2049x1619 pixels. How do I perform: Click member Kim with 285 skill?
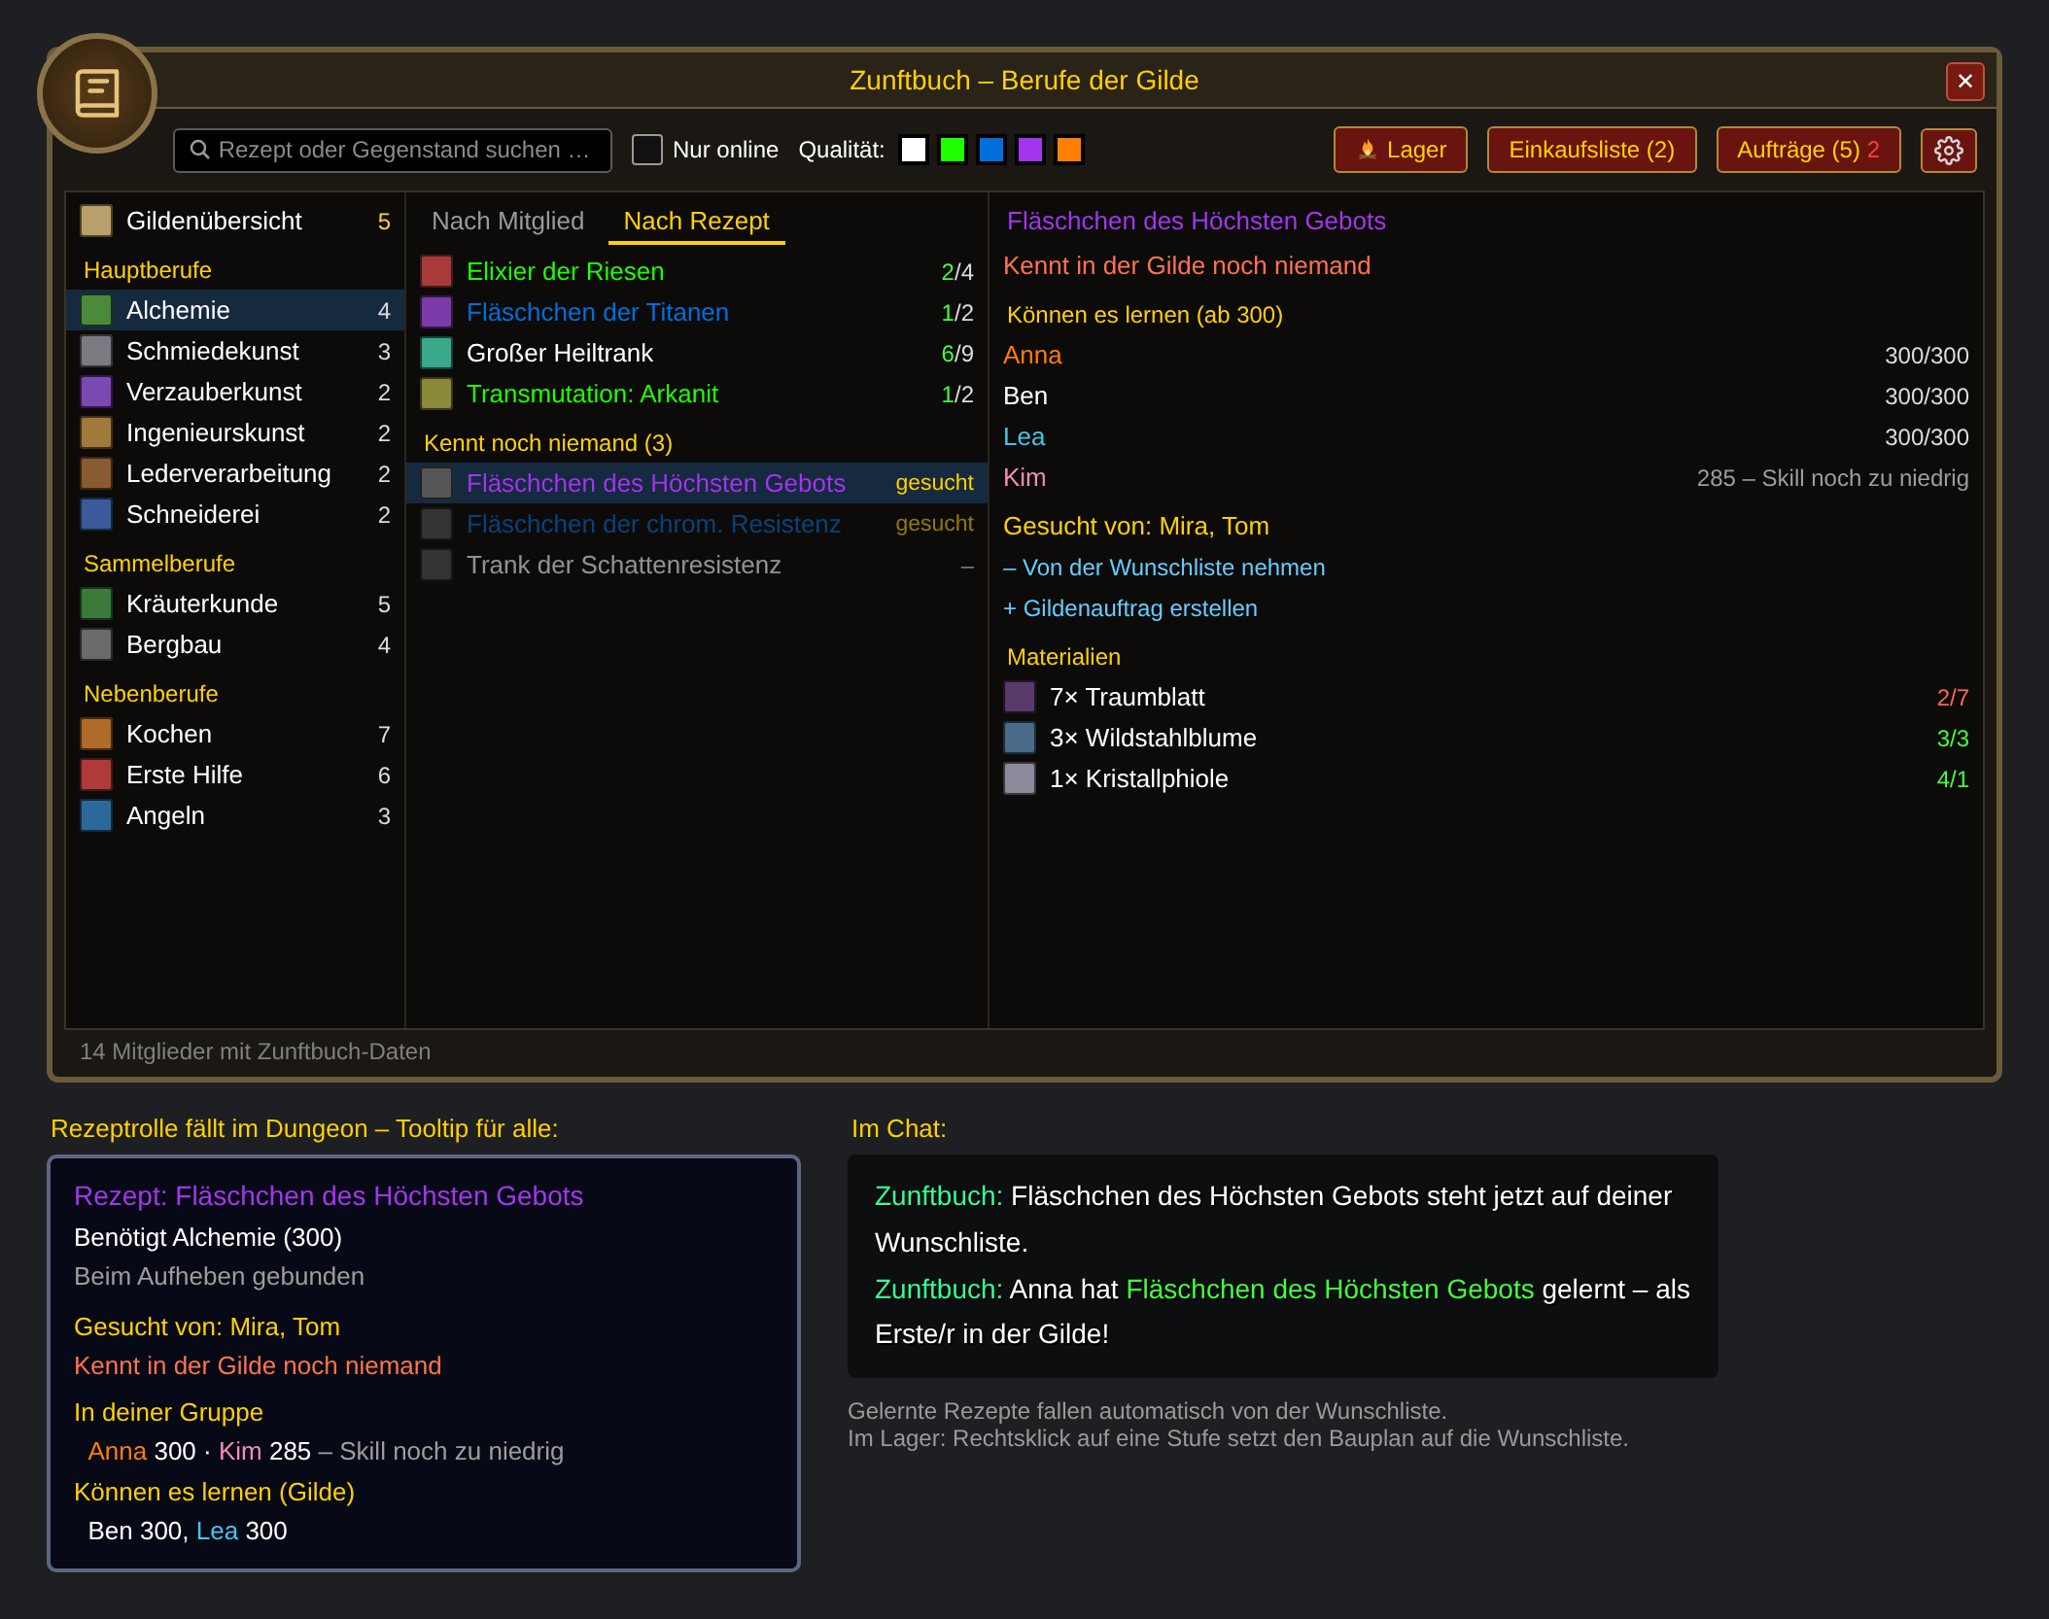point(1486,477)
